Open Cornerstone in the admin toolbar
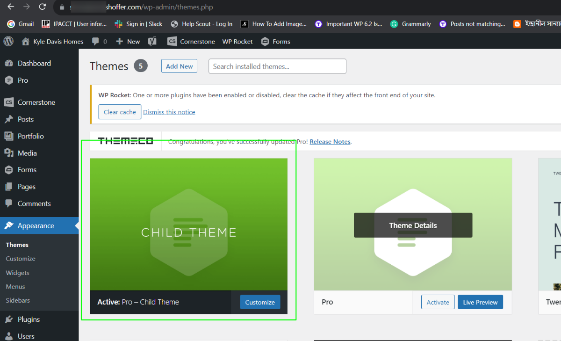 point(191,41)
